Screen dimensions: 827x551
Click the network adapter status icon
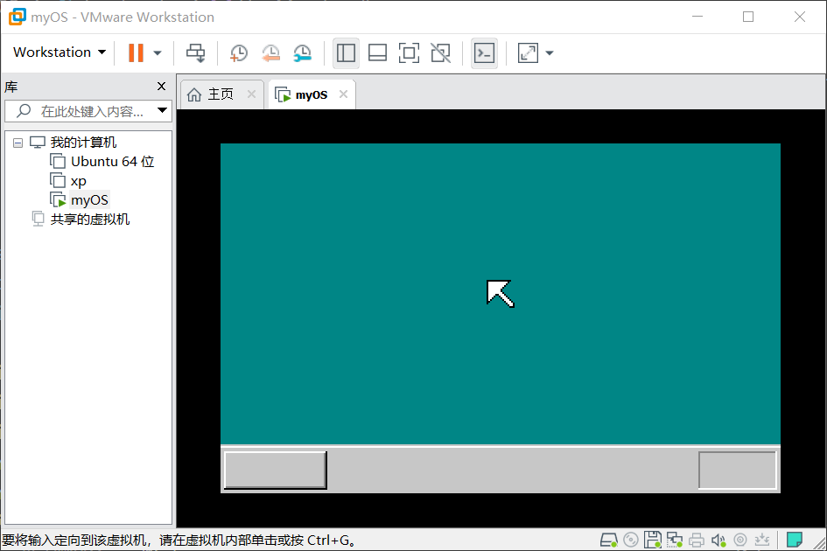(675, 540)
